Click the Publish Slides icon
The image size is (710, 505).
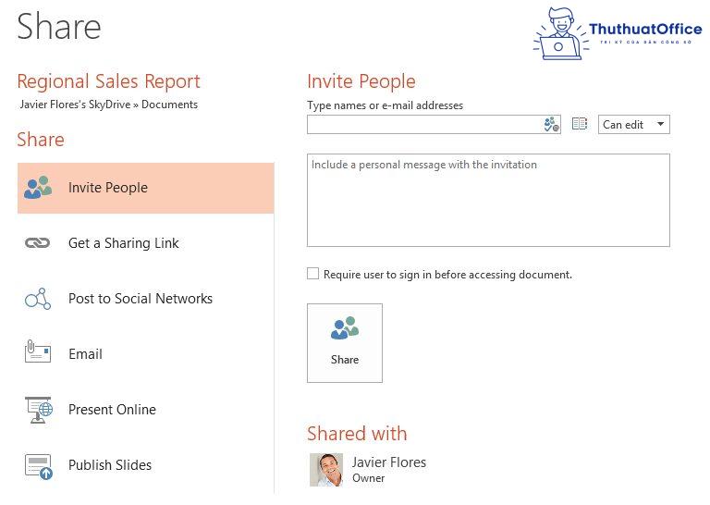(38, 464)
